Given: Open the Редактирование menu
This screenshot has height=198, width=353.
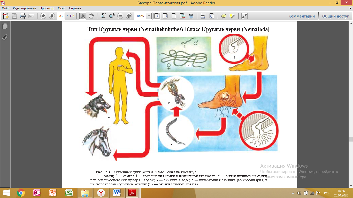Looking at the screenshot, I should pyautogui.click(x=25, y=9).
